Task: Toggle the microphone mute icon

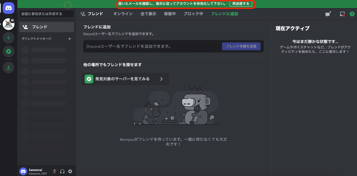Action: (x=54, y=171)
